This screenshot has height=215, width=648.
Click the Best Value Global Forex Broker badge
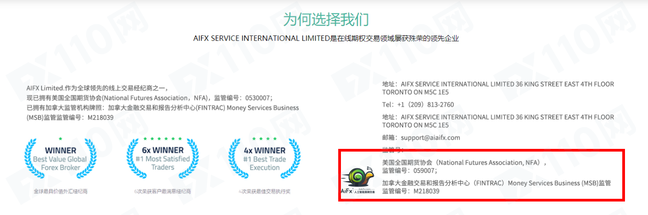(x=60, y=157)
